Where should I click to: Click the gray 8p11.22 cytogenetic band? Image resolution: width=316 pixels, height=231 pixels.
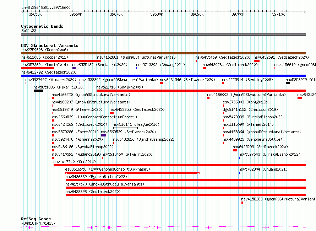click(x=163, y=34)
